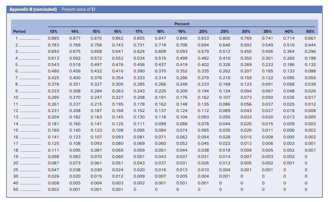Image resolution: width=334 pixels, height=202 pixels.
Task: Select period 25 row label
Action: point(16,170)
